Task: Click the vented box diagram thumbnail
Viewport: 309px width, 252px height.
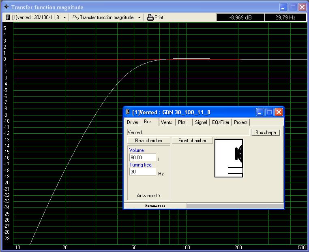Action: [229, 158]
